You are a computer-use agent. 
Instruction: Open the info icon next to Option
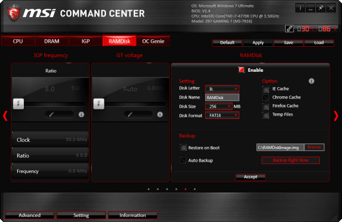pyautogui.click(x=311, y=81)
